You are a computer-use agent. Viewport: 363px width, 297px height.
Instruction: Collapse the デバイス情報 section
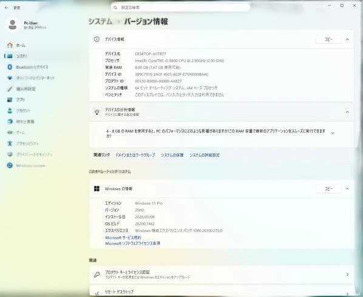point(347,39)
